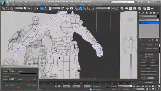Open the Schematic View

135,8
